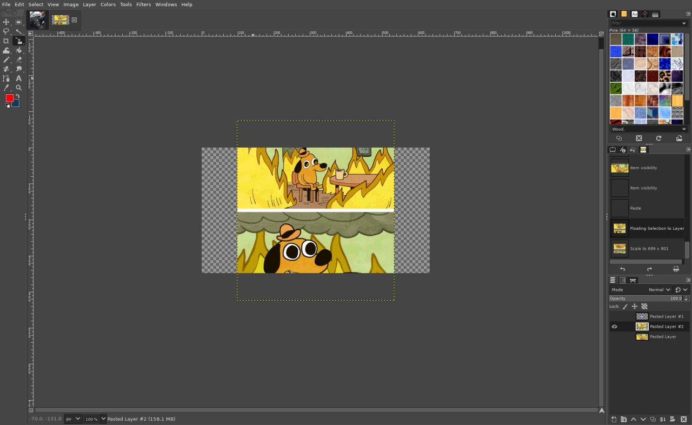The image size is (692, 425).
Task: Swap foreground and background colors
Action: (17, 96)
